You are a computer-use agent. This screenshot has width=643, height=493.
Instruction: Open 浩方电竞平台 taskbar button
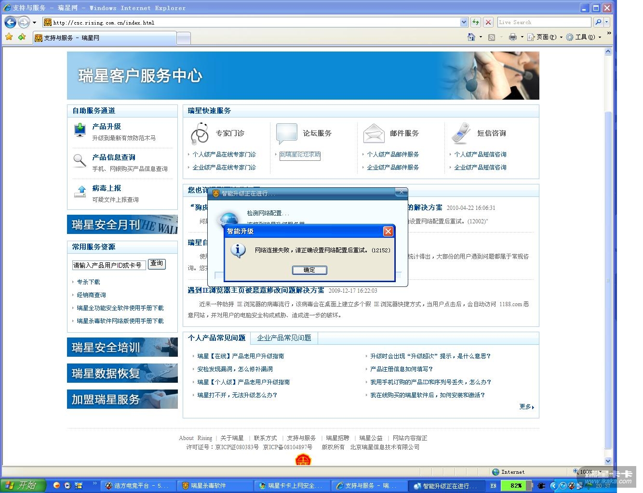(137, 486)
